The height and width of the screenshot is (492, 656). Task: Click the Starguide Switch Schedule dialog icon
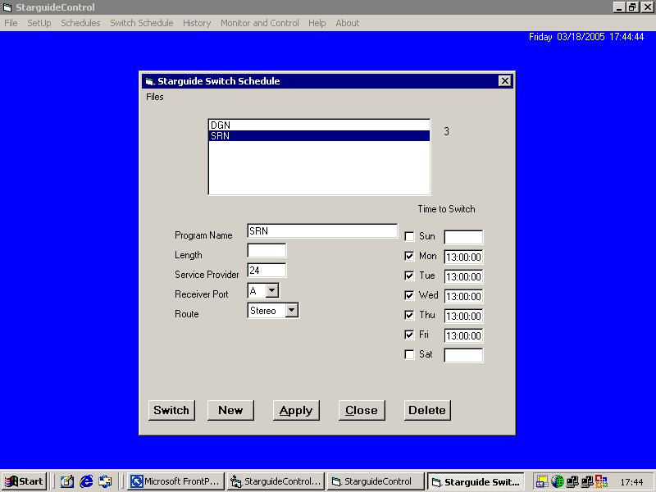coord(149,81)
